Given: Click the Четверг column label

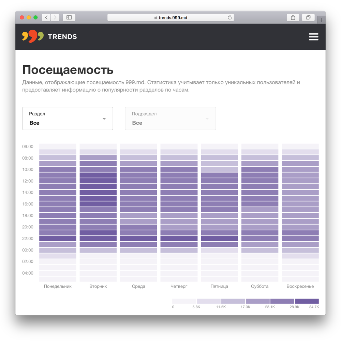Looking at the screenshot, I should click(x=179, y=286).
